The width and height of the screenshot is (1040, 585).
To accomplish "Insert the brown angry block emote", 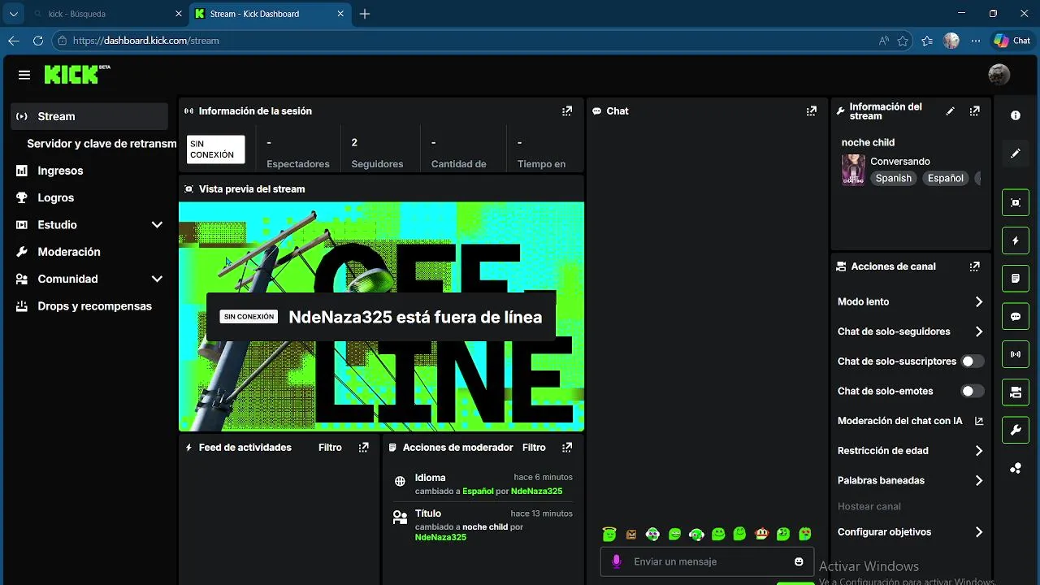I will (631, 535).
